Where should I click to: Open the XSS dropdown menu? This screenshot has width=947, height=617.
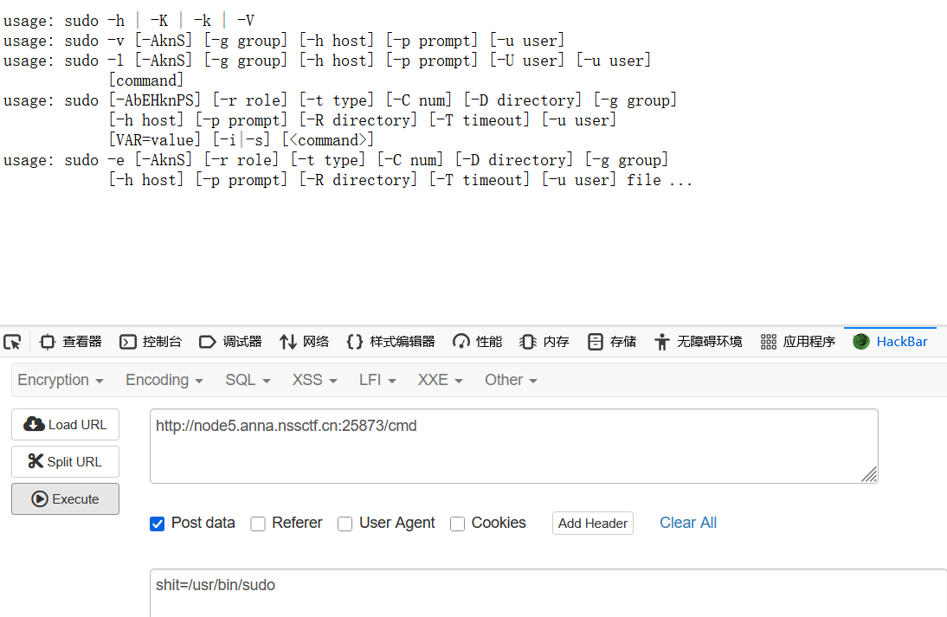point(313,379)
